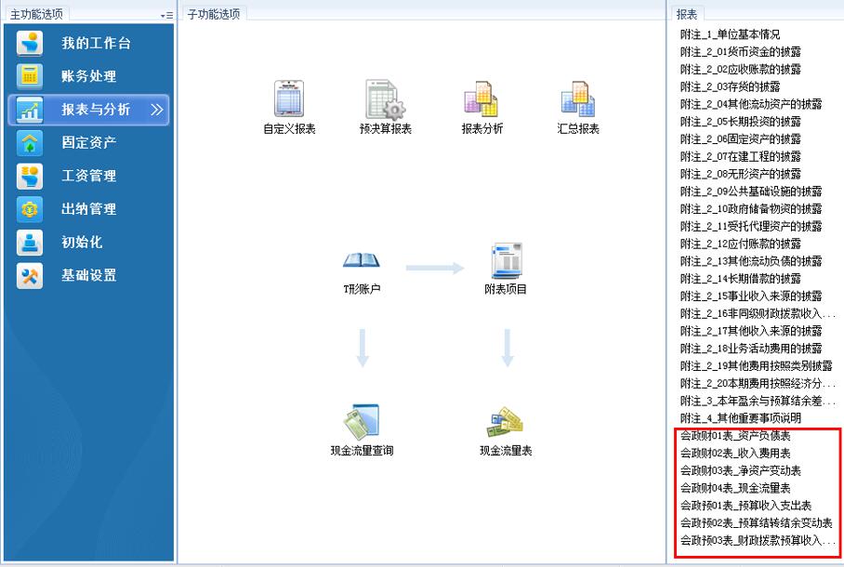The height and width of the screenshot is (567, 844).
Task: Select the 报表 panel tab
Action: coord(686,15)
